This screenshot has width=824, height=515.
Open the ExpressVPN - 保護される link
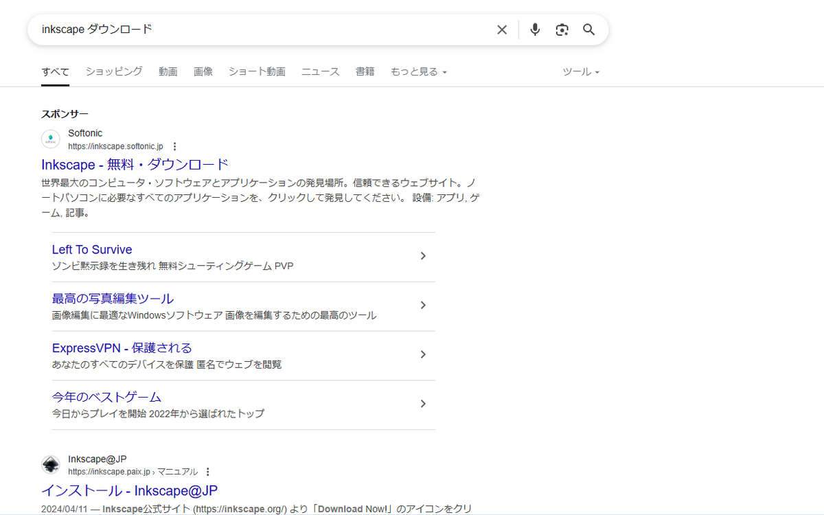(122, 348)
